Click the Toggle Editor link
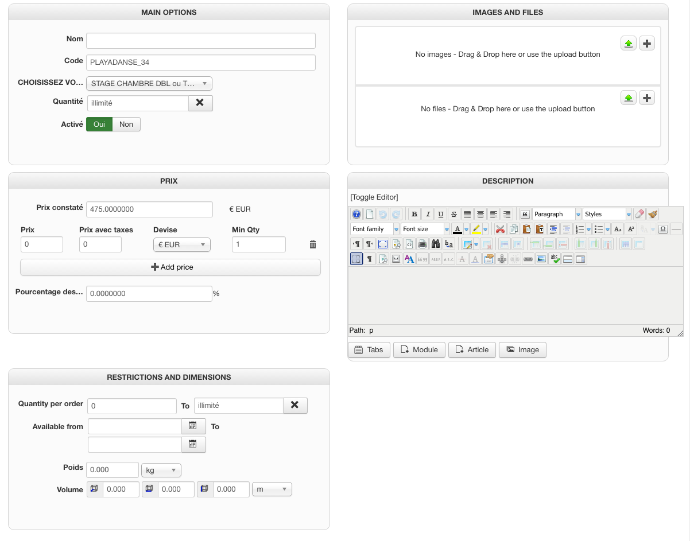 coord(374,197)
